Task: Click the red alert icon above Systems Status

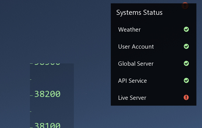Action: point(185,6)
